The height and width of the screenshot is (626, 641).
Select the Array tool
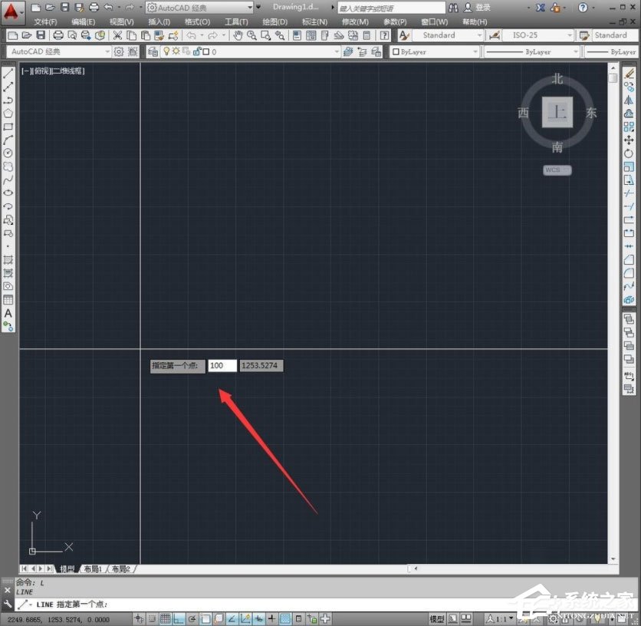point(629,127)
